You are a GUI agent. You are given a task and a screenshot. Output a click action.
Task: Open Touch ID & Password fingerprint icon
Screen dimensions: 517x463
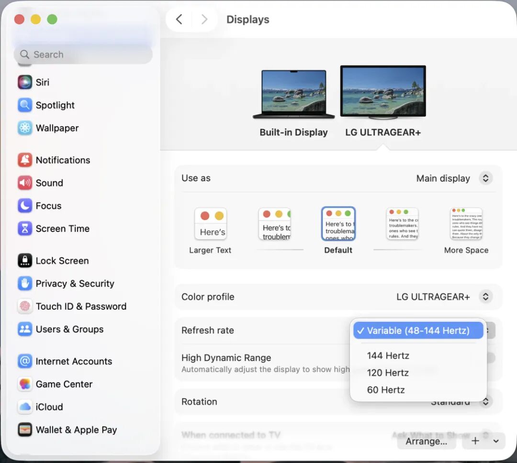pos(25,306)
